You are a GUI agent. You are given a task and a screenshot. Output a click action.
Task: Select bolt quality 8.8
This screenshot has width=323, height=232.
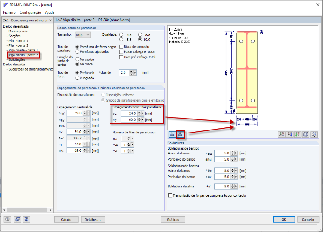coord(140,34)
